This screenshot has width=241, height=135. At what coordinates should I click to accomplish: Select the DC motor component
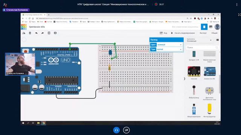(209, 93)
